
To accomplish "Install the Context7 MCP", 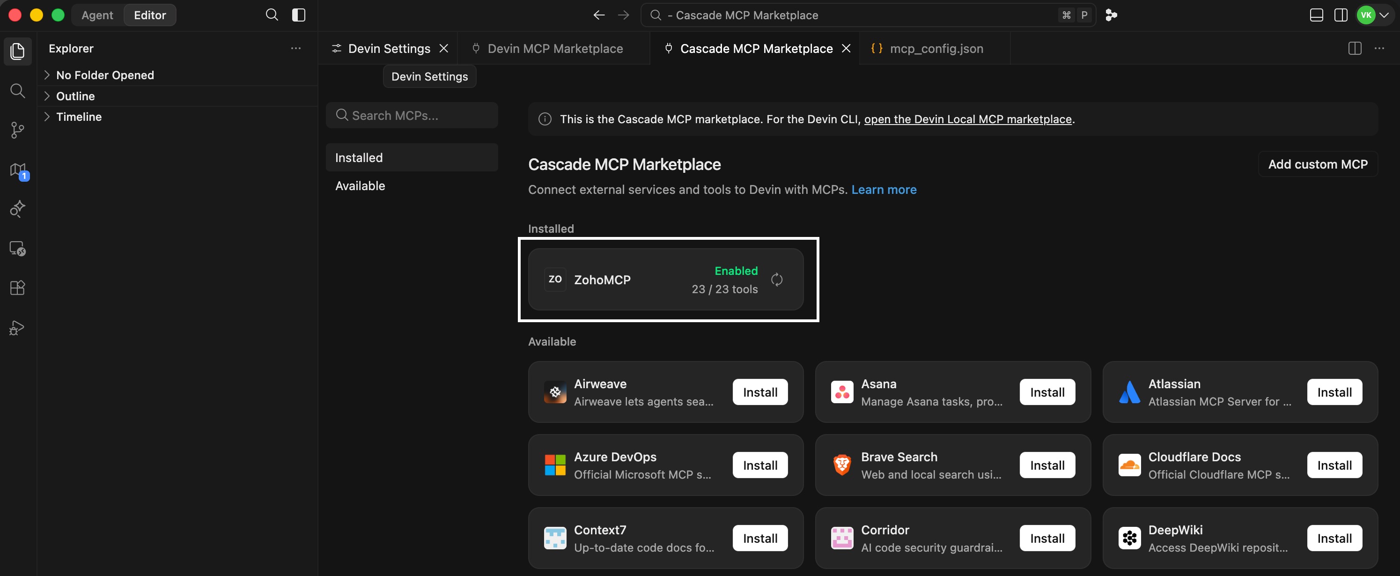I will [760, 538].
